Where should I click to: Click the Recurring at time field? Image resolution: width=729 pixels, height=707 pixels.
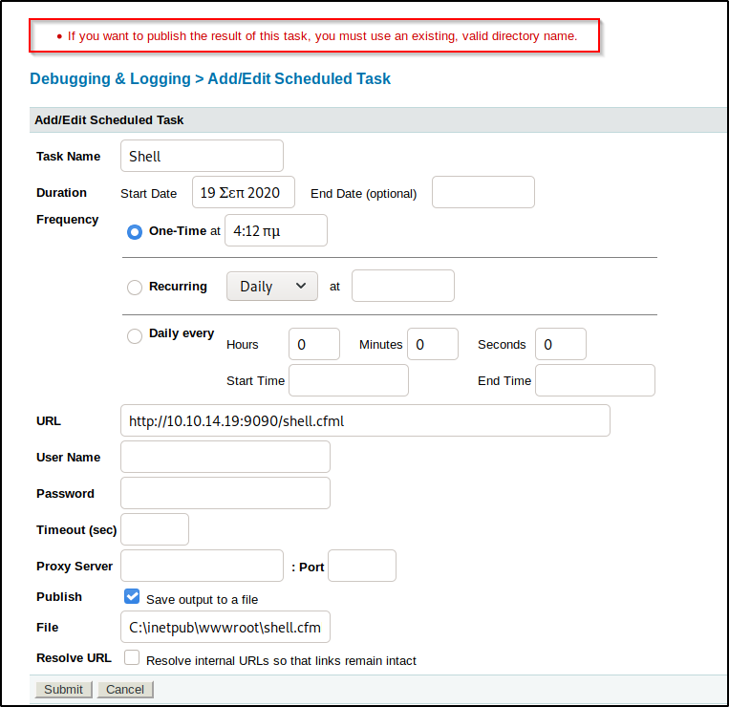coord(403,286)
